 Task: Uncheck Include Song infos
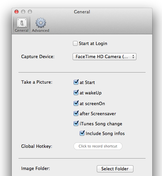coord(82,133)
